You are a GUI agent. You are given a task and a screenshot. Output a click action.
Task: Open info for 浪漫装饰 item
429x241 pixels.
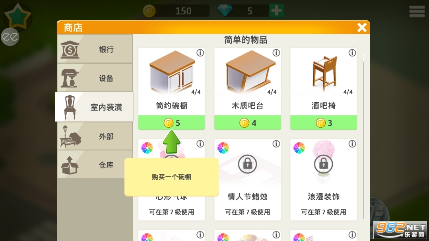(352, 144)
